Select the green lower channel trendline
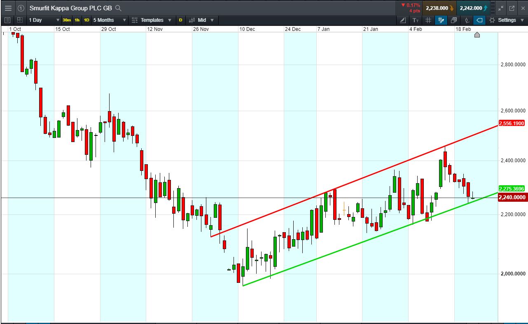This screenshot has height=324, width=528. tap(370, 239)
